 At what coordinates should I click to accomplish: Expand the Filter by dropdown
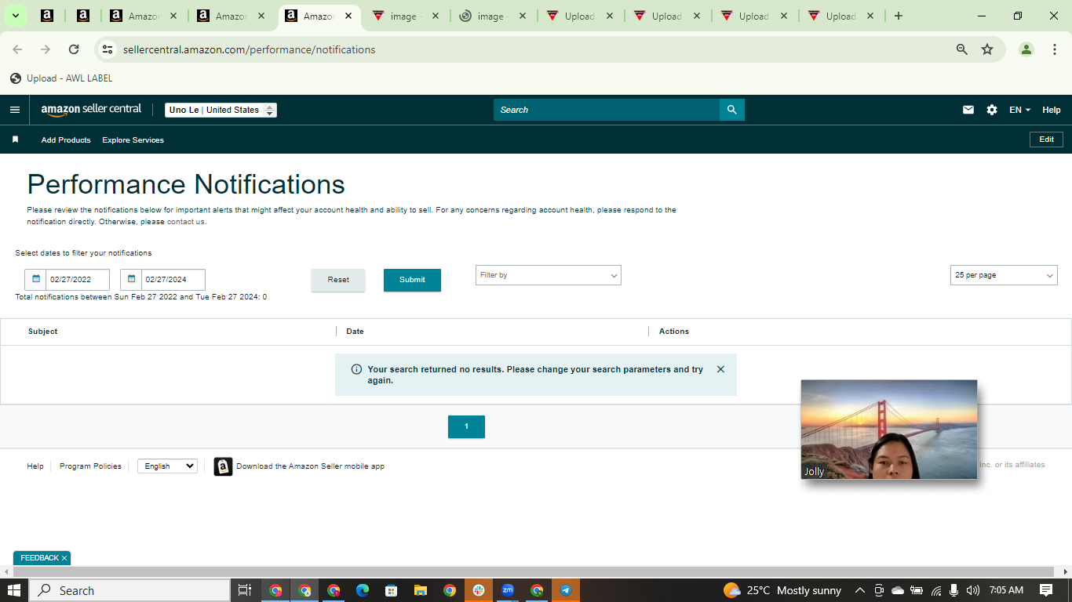(x=548, y=275)
